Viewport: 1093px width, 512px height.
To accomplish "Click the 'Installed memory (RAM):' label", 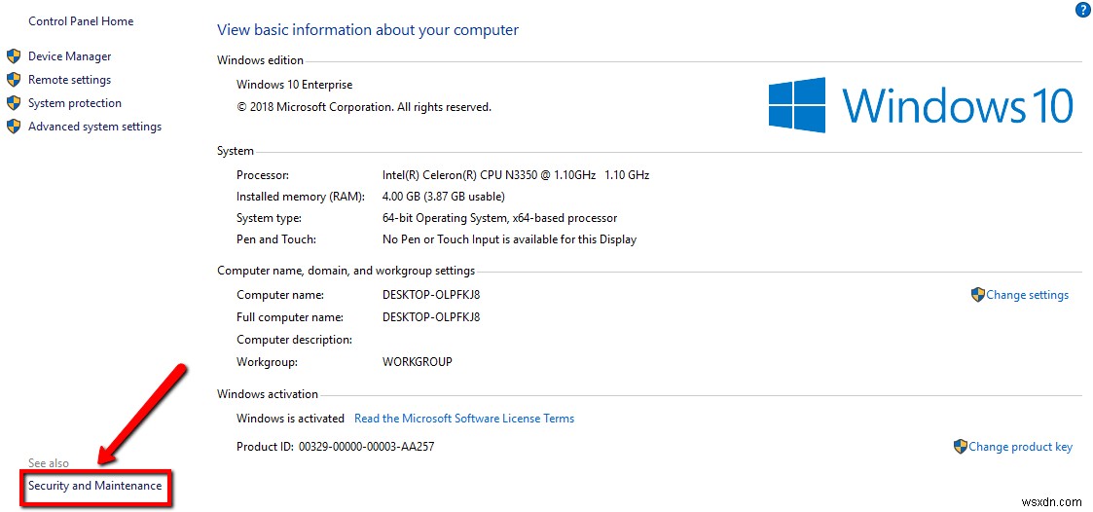I will (301, 197).
